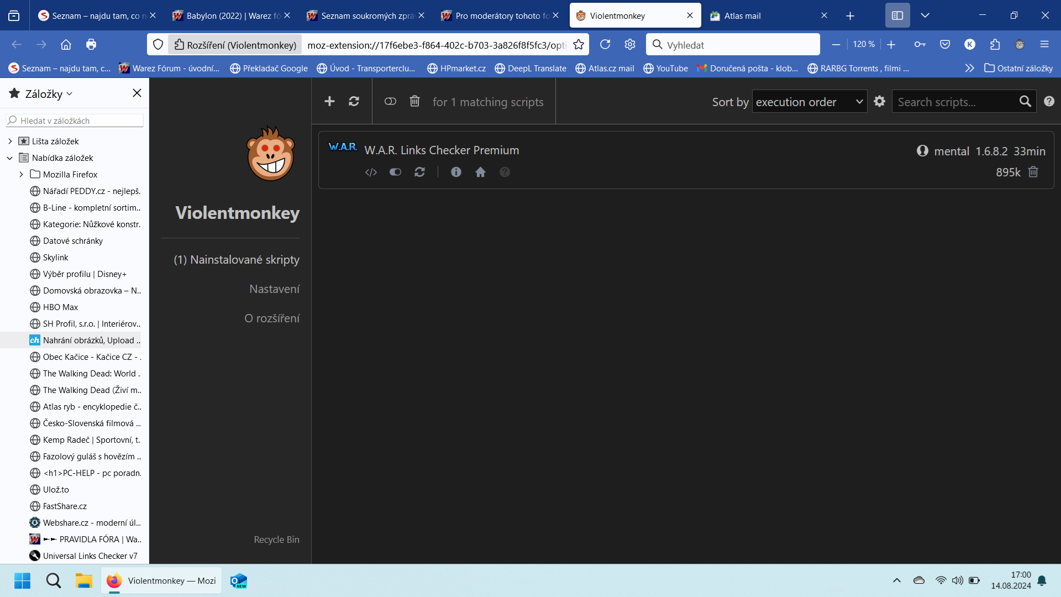Delete W.A.R. Links Checker Premium script
This screenshot has width=1061, height=597.
tap(1033, 172)
